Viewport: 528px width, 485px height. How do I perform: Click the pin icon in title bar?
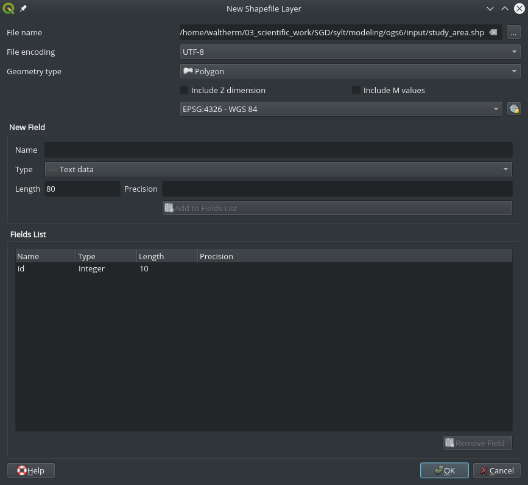pyautogui.click(x=23, y=9)
